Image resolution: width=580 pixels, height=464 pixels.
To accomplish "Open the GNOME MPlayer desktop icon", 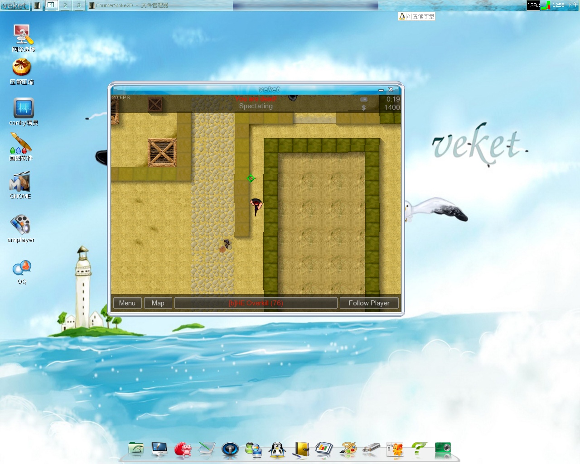I will [x=20, y=185].
